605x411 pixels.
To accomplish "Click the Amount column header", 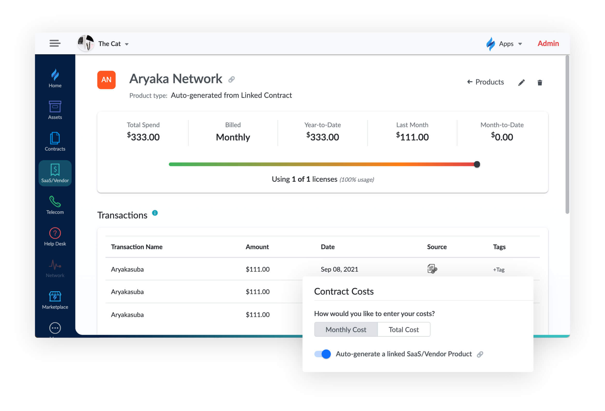I will [x=257, y=247].
